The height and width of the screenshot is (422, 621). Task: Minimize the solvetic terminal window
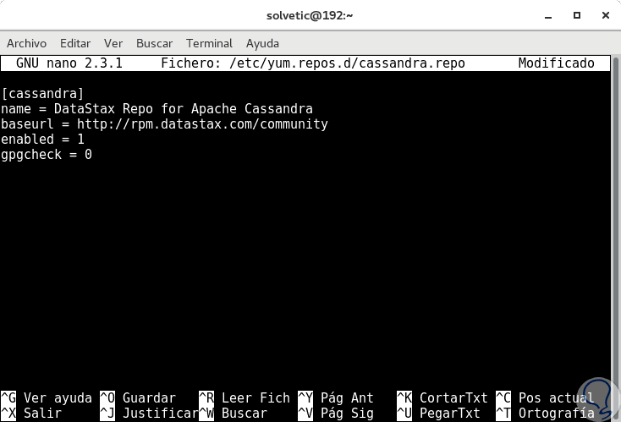tap(548, 16)
